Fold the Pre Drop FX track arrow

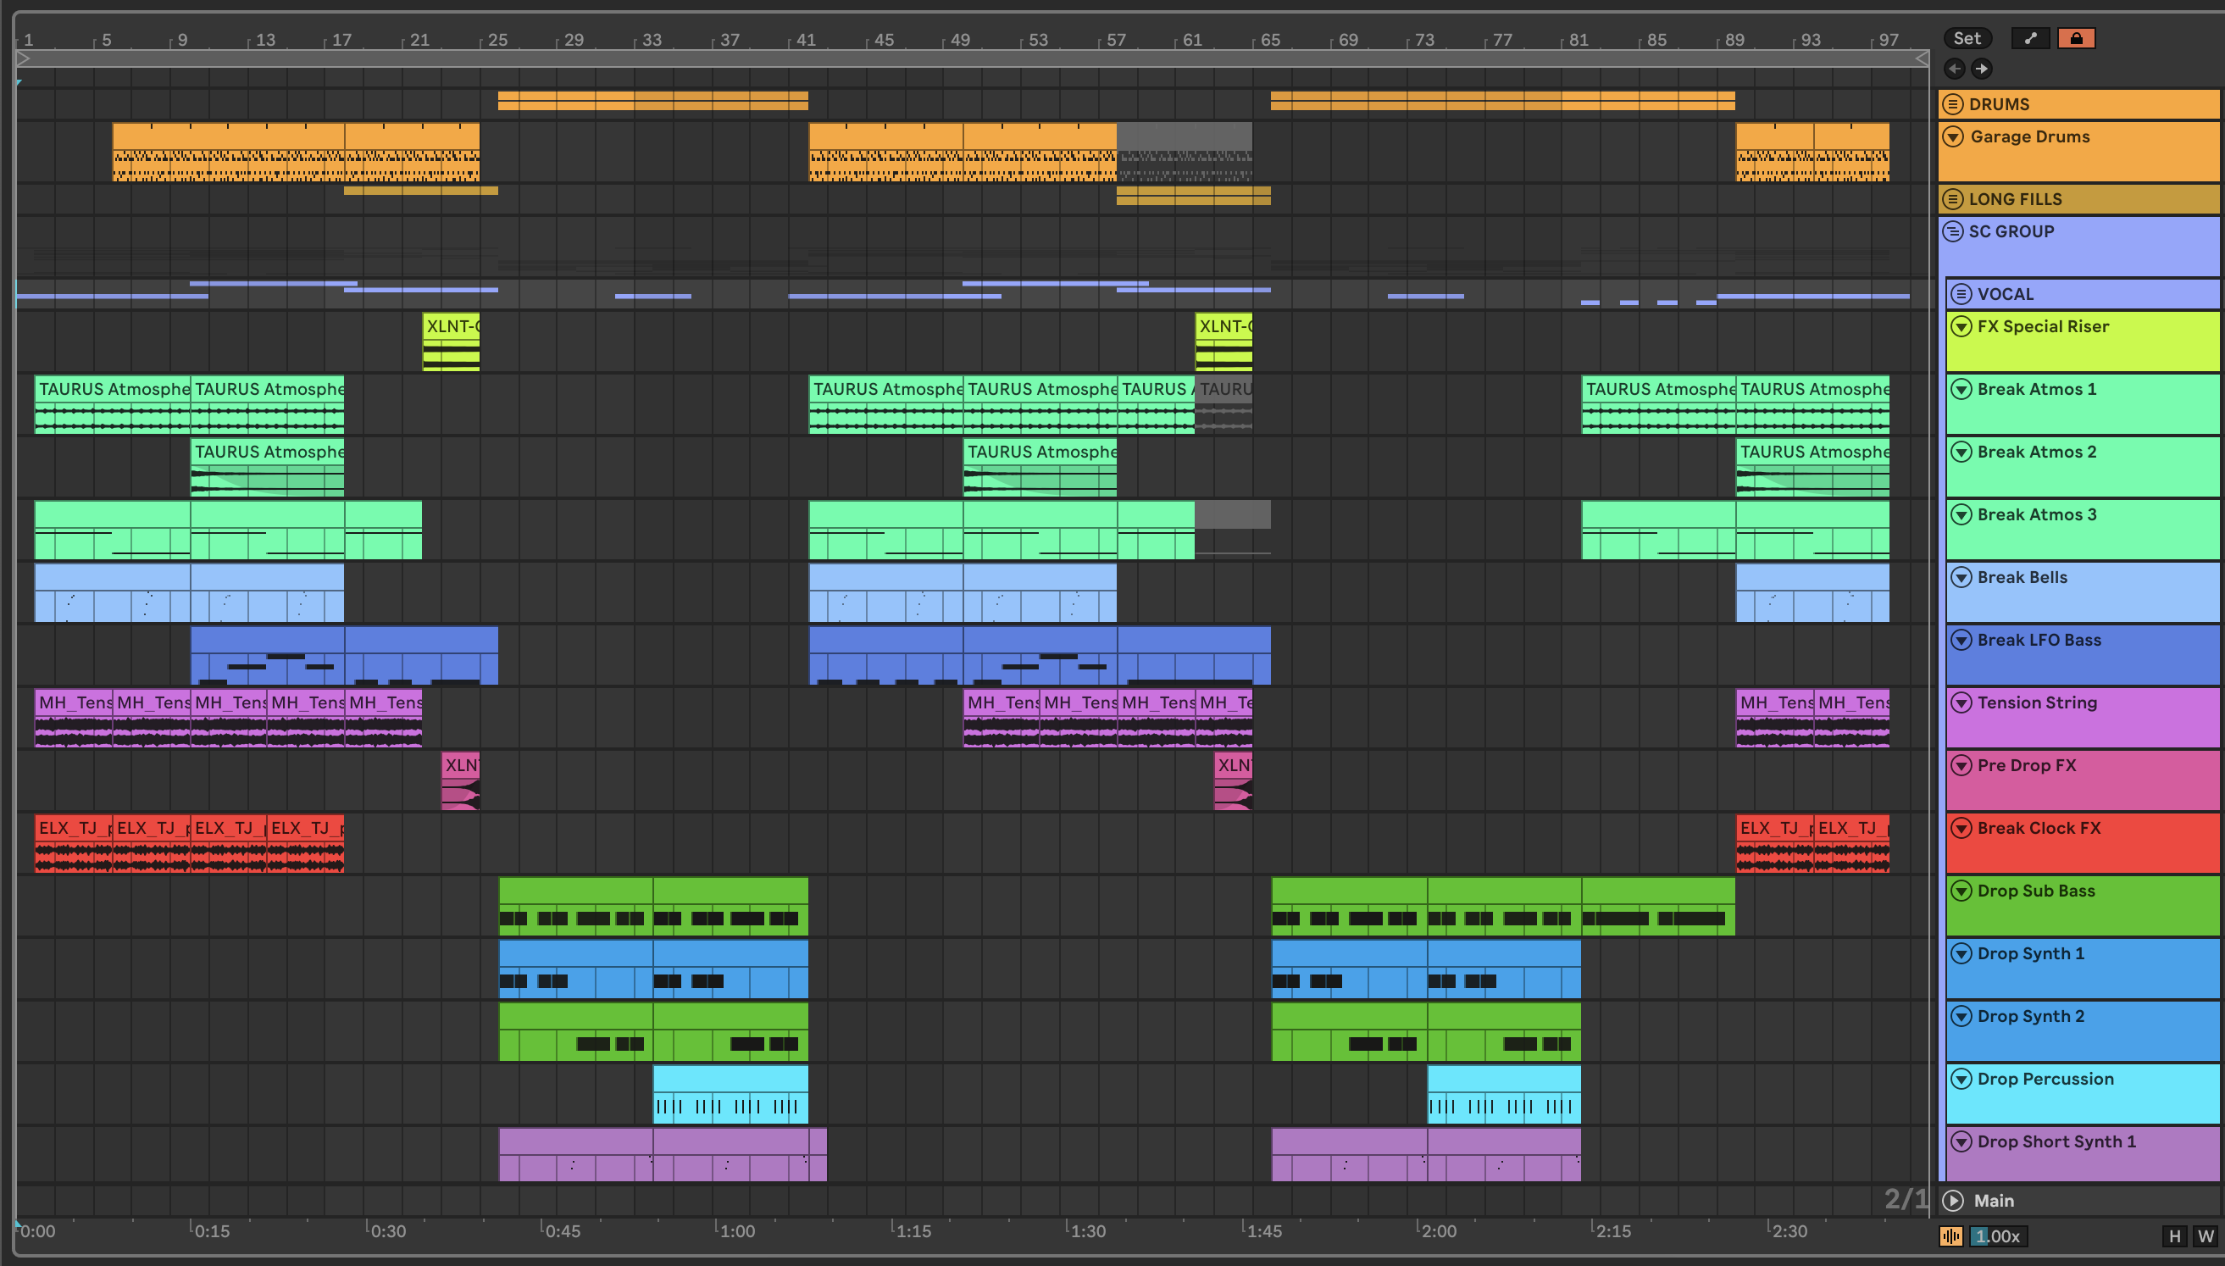pyautogui.click(x=1961, y=765)
